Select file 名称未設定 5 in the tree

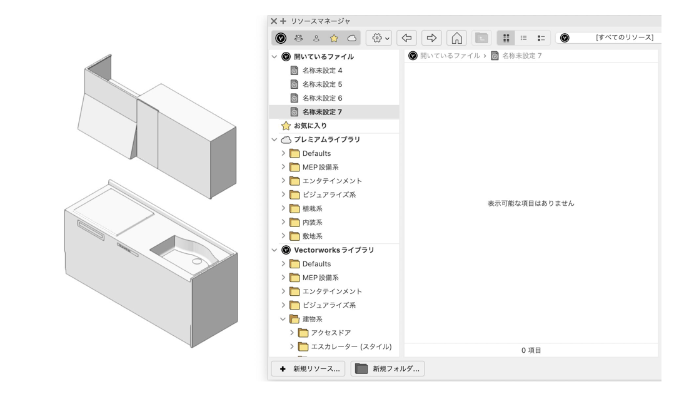[x=322, y=84]
